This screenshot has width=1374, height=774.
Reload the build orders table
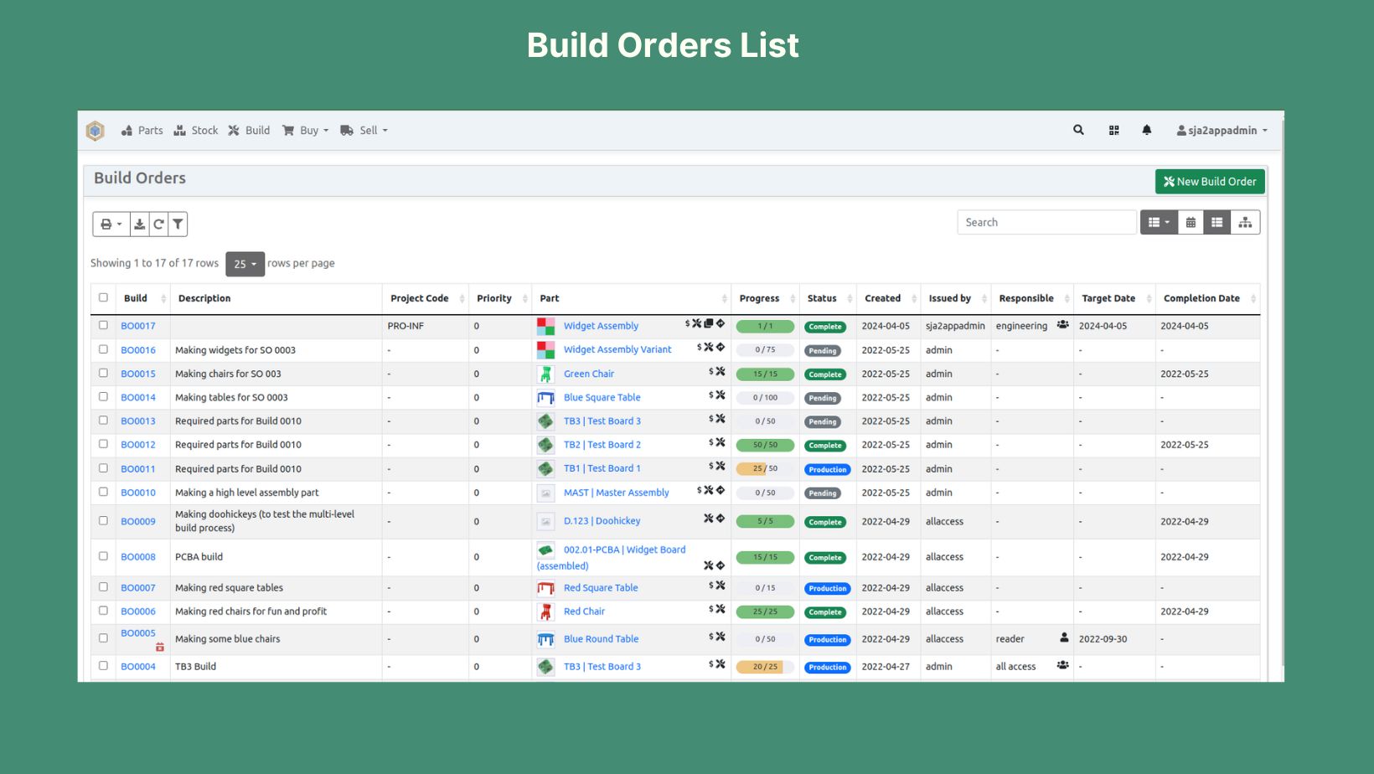158,224
